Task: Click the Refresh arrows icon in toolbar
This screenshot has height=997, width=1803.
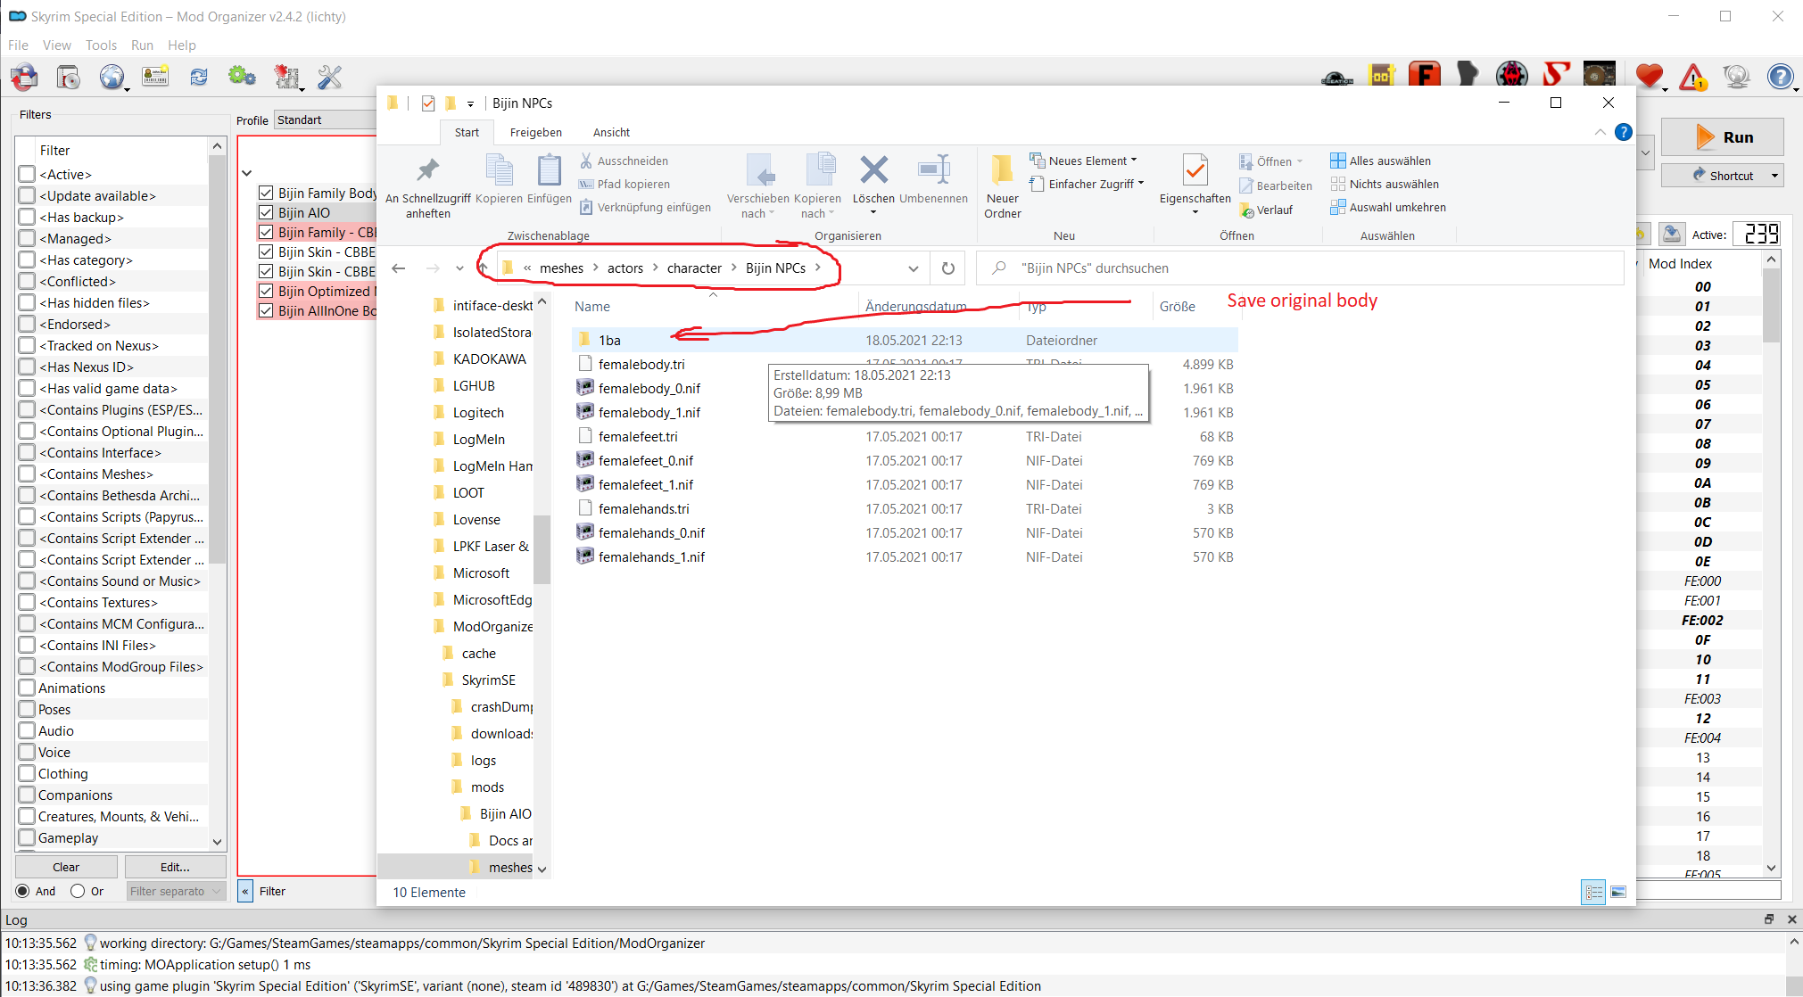Action: (199, 78)
